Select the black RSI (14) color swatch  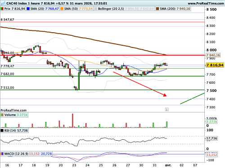click(2, 130)
